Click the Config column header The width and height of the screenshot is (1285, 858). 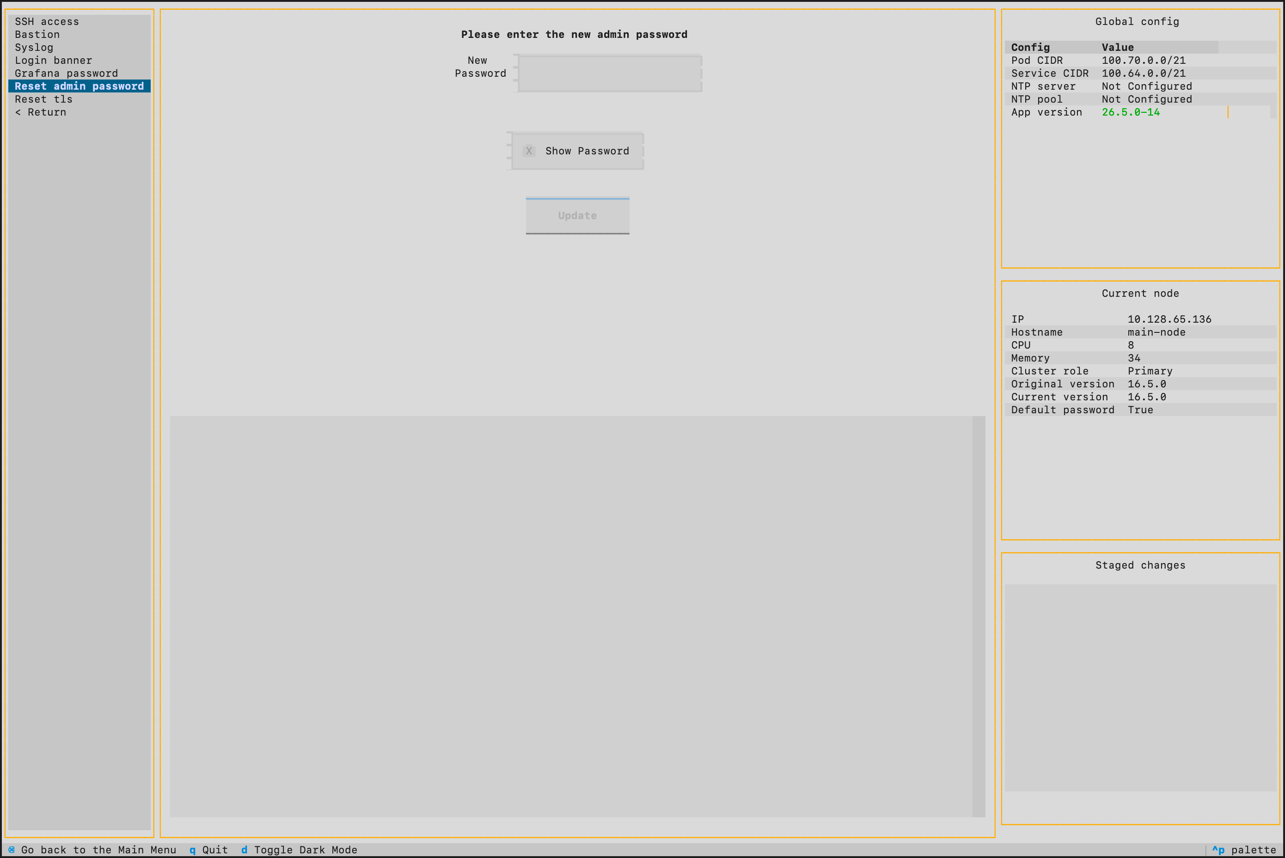(1030, 47)
